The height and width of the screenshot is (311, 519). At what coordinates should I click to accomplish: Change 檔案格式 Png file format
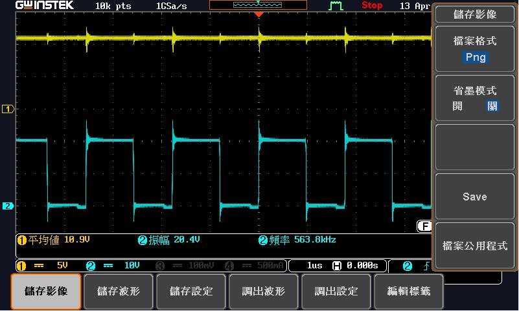click(x=475, y=49)
